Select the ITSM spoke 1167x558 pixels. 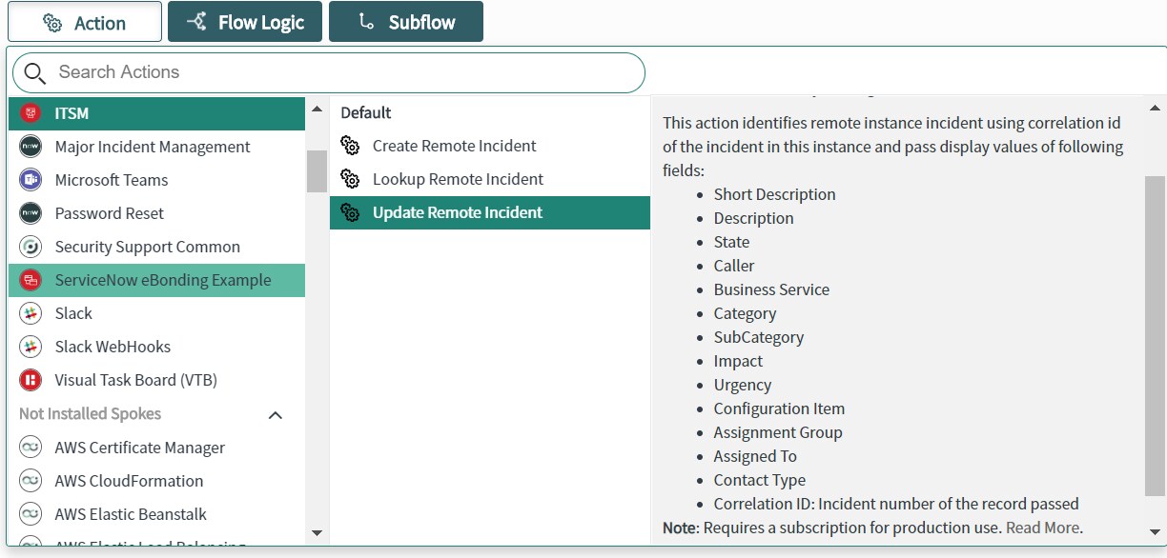click(x=156, y=113)
